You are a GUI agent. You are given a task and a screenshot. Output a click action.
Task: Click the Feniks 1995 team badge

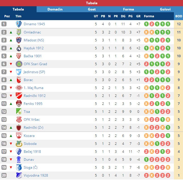pos(19,104)
